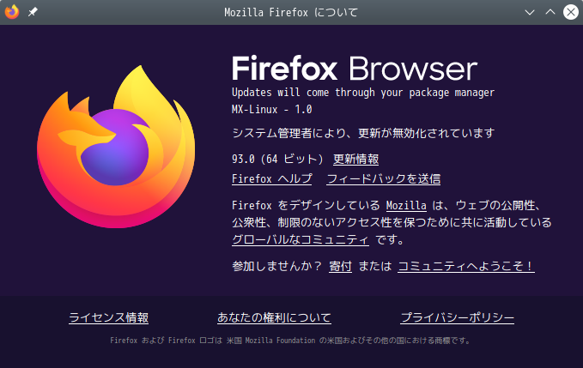Close the About Firefox dialog
583x368 pixels.
[x=571, y=12]
